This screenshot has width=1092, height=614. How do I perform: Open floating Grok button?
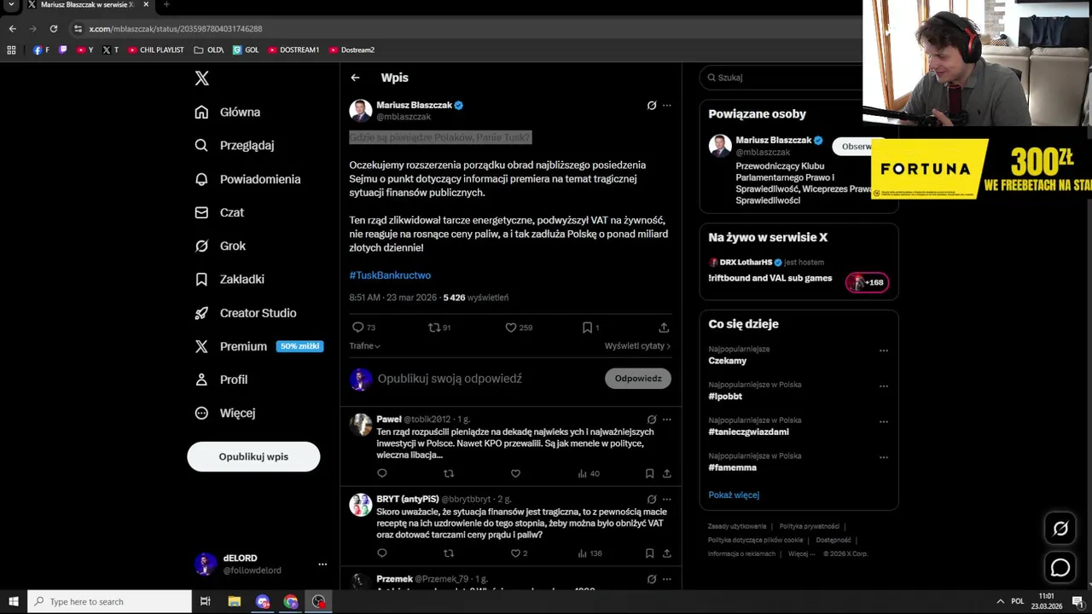1060,529
